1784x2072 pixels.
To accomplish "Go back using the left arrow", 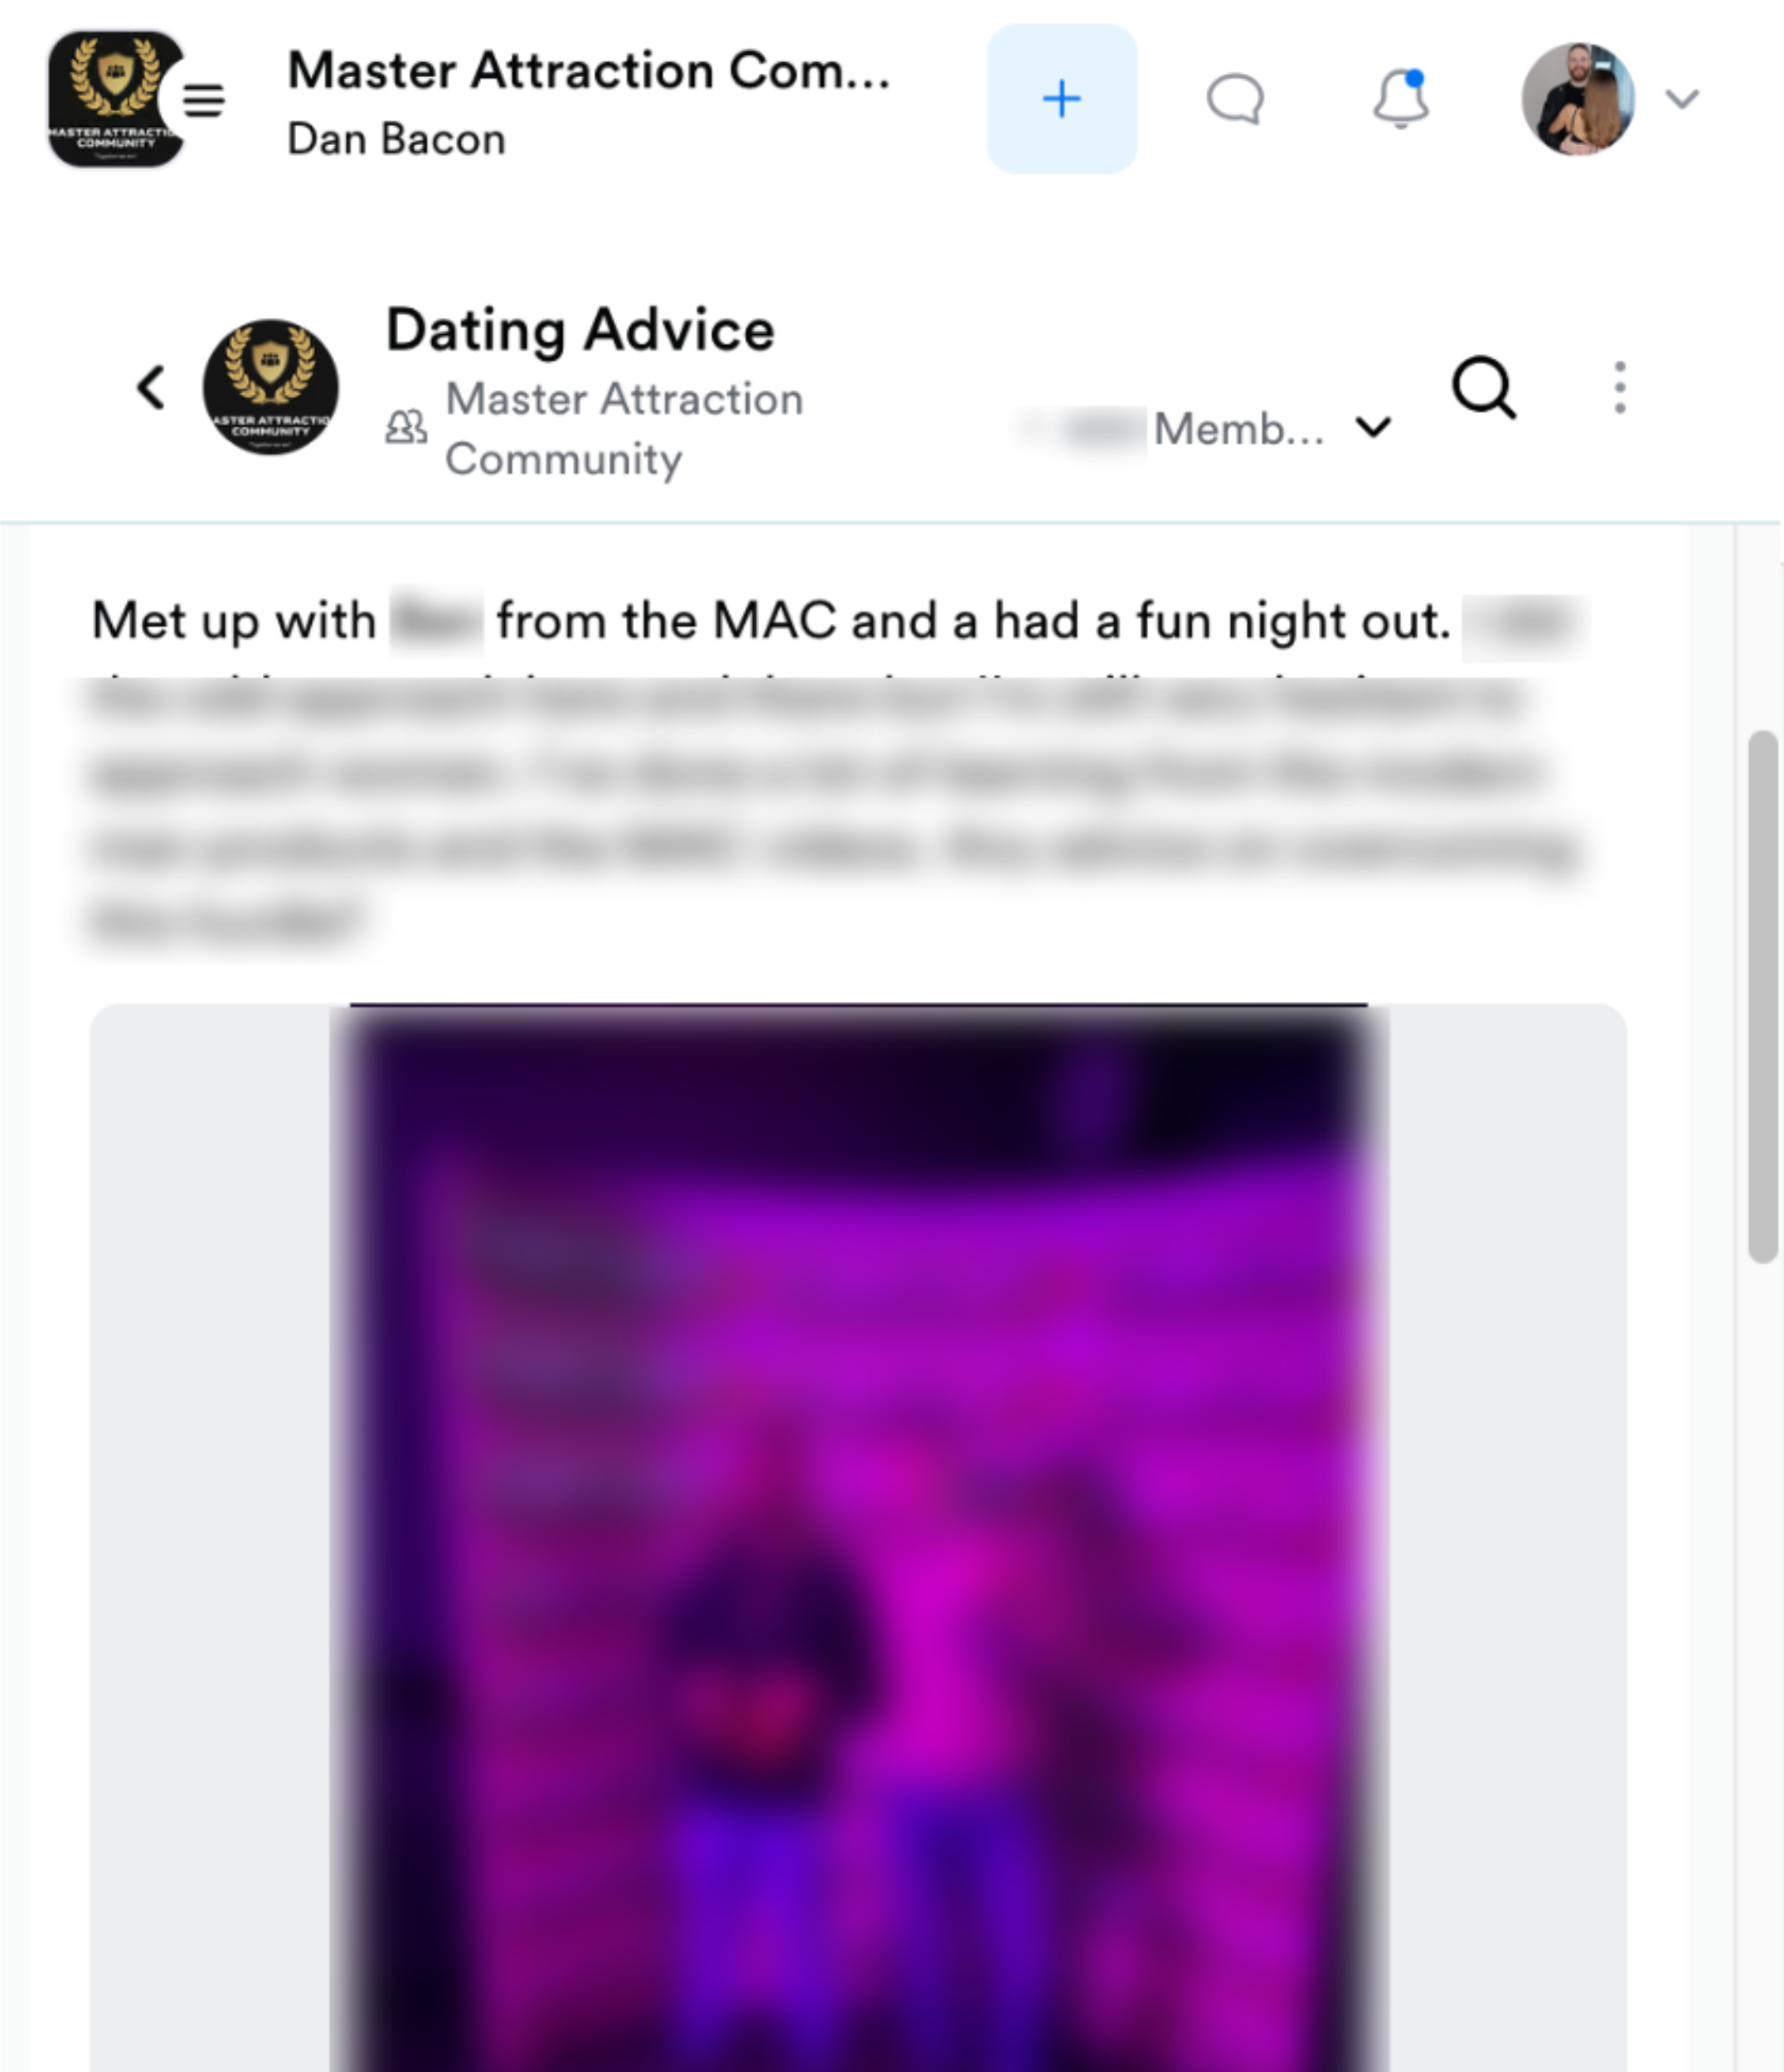I will [151, 387].
